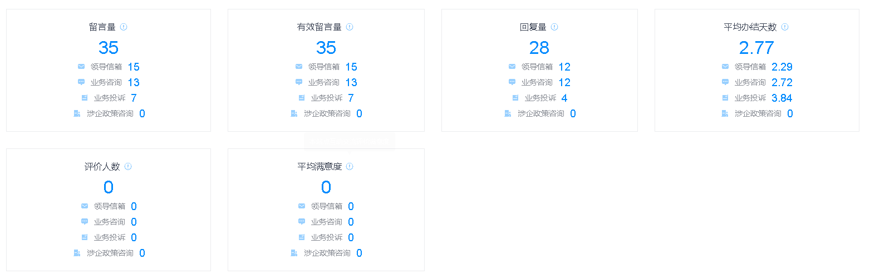Click info icon next to 评价人数
This screenshot has width=870, height=274.
pyautogui.click(x=128, y=166)
